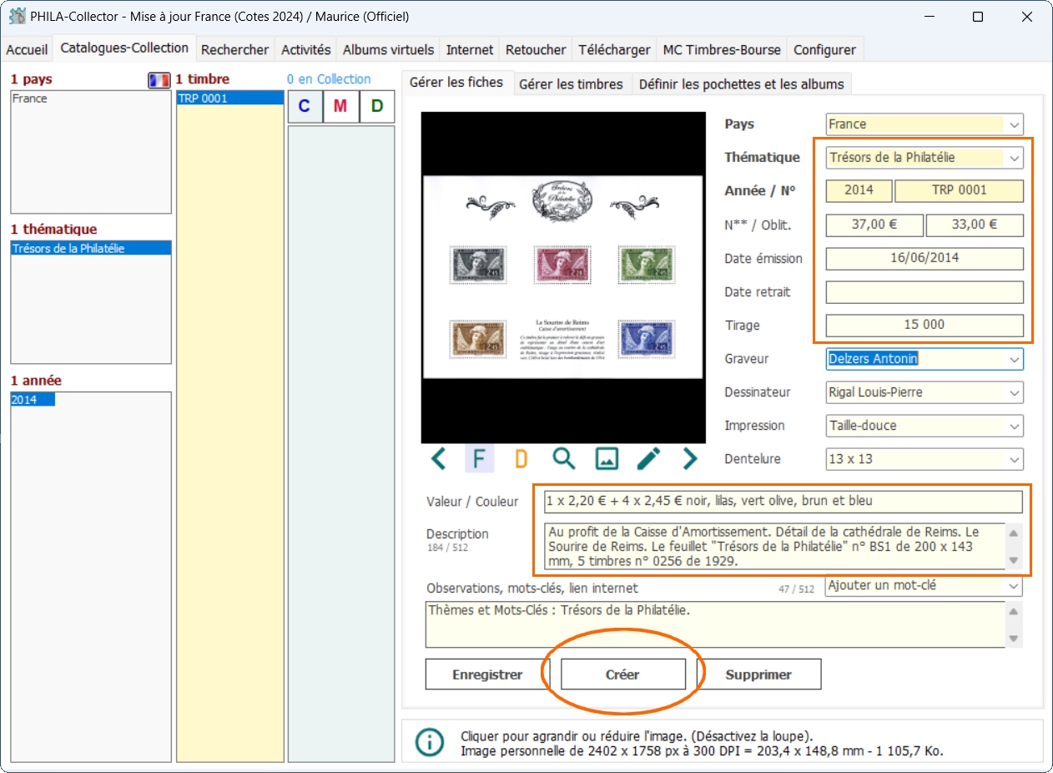Click the PHILA-Collector app icon in title bar

point(17,17)
